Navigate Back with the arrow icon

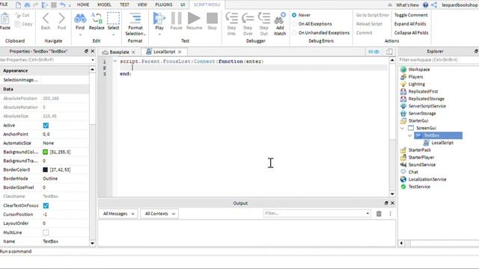46,18
